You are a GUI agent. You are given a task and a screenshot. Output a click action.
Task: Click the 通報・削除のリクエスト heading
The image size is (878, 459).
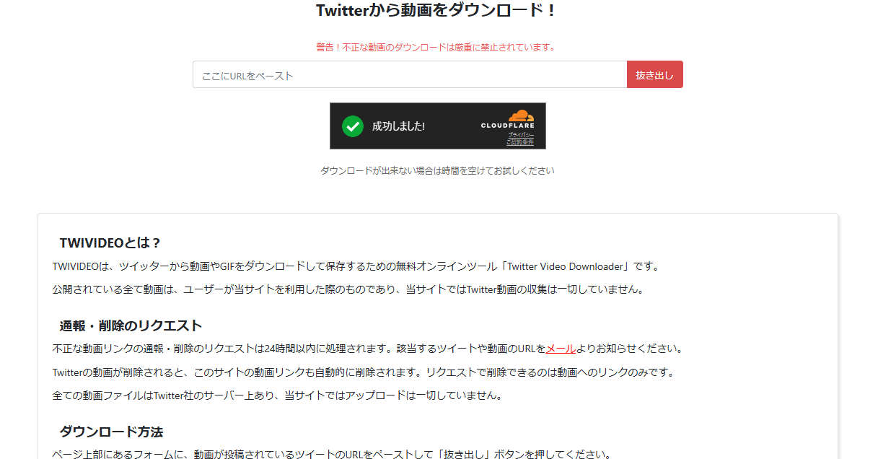click(131, 325)
